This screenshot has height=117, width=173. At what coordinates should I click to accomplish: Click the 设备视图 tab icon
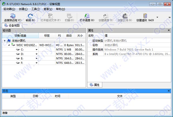tap(6, 26)
